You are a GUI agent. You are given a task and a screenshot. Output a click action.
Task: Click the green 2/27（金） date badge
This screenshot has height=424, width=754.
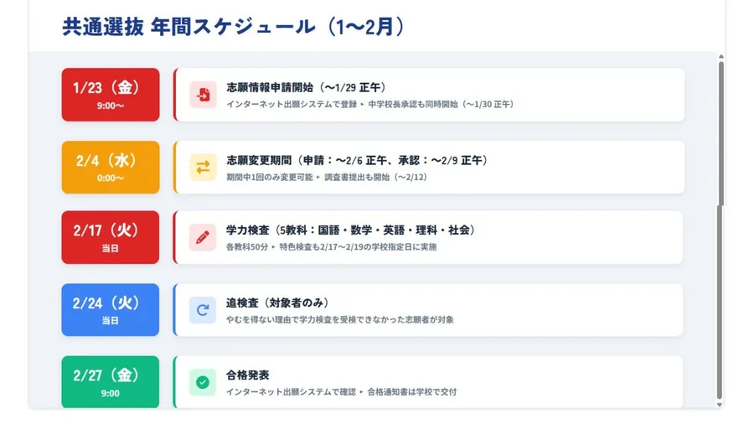pyautogui.click(x=111, y=382)
